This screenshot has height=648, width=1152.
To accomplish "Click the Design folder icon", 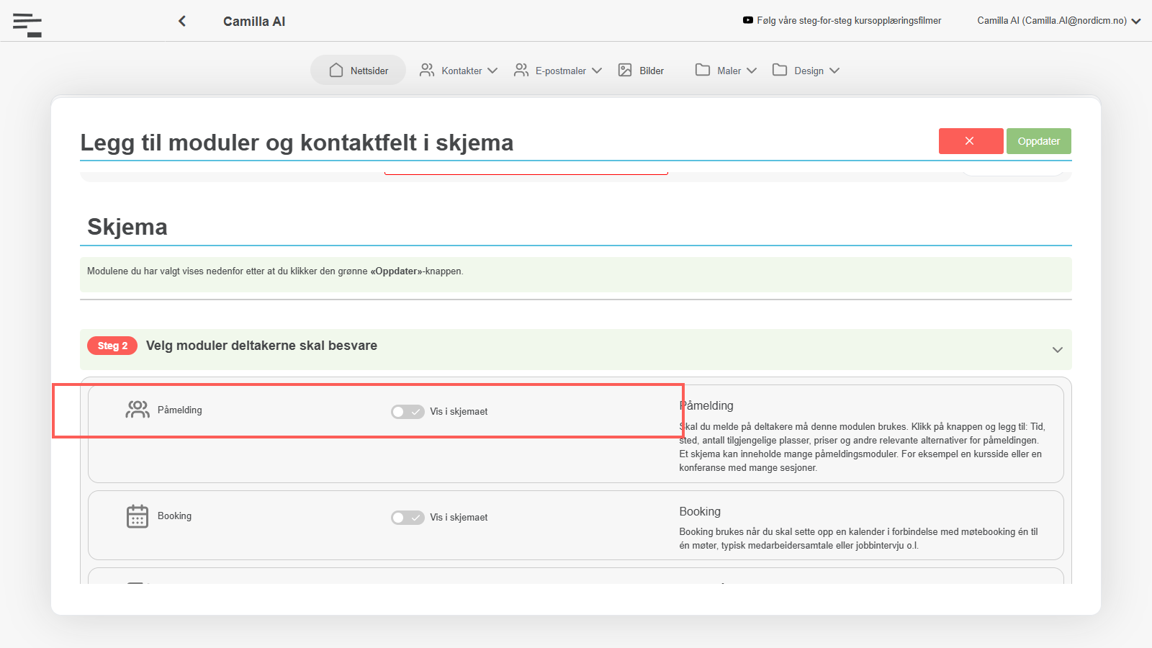I will click(780, 70).
